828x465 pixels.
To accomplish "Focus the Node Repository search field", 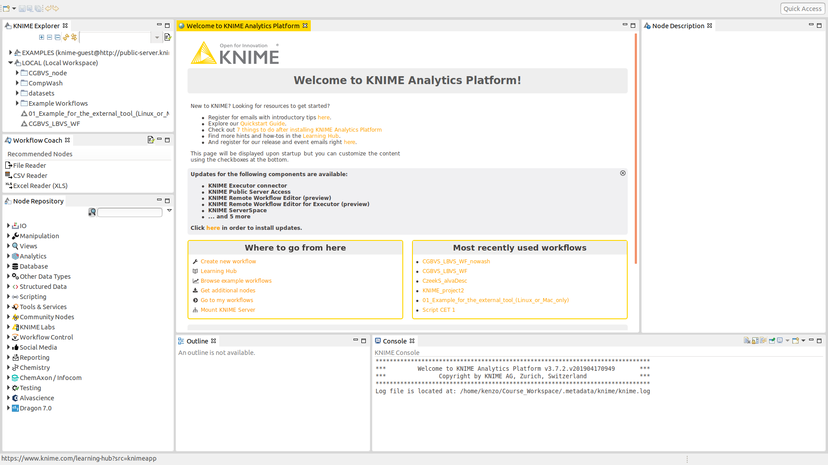I will (130, 213).
